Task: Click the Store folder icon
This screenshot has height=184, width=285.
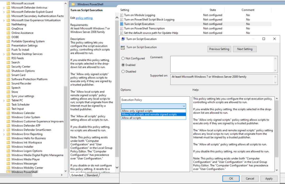Action: [8, 92]
